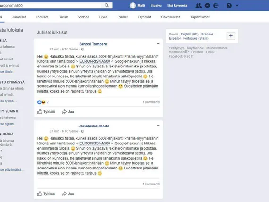The image size is (269, 202).
Task: Share the Jämälankaideoita post with Jaa
Action: point(68,194)
